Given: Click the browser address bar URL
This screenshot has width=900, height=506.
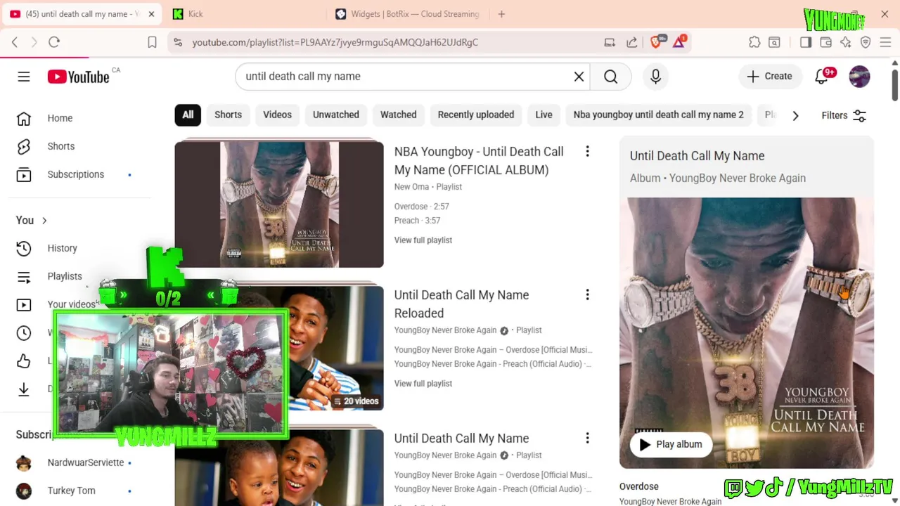Looking at the screenshot, I should tap(335, 42).
